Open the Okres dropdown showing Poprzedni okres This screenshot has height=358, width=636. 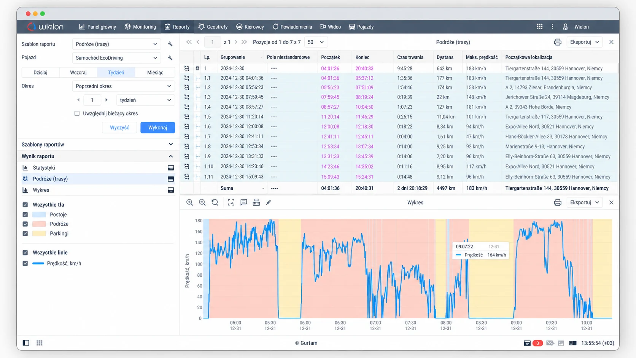click(124, 86)
